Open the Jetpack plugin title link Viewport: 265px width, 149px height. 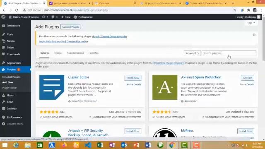[88, 133]
